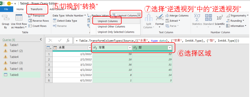Click cell 6/1/2022 in 水果
This screenshot has width=250, height=97.
[x=73, y=80]
